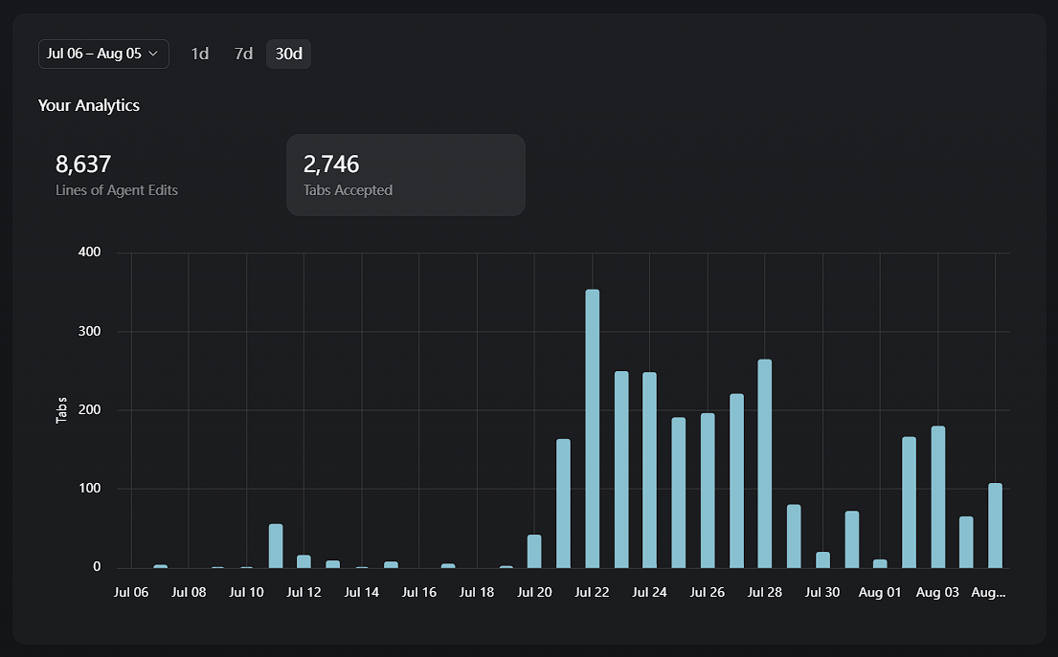Switch to the 1d time range

point(199,54)
